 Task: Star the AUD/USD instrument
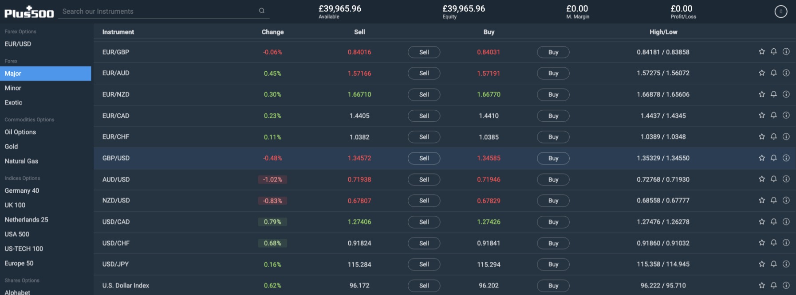762,179
